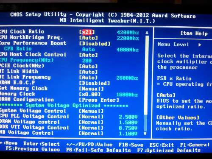
Task: Open DRAM Configuration Press Enter submenu
Action: (99, 100)
